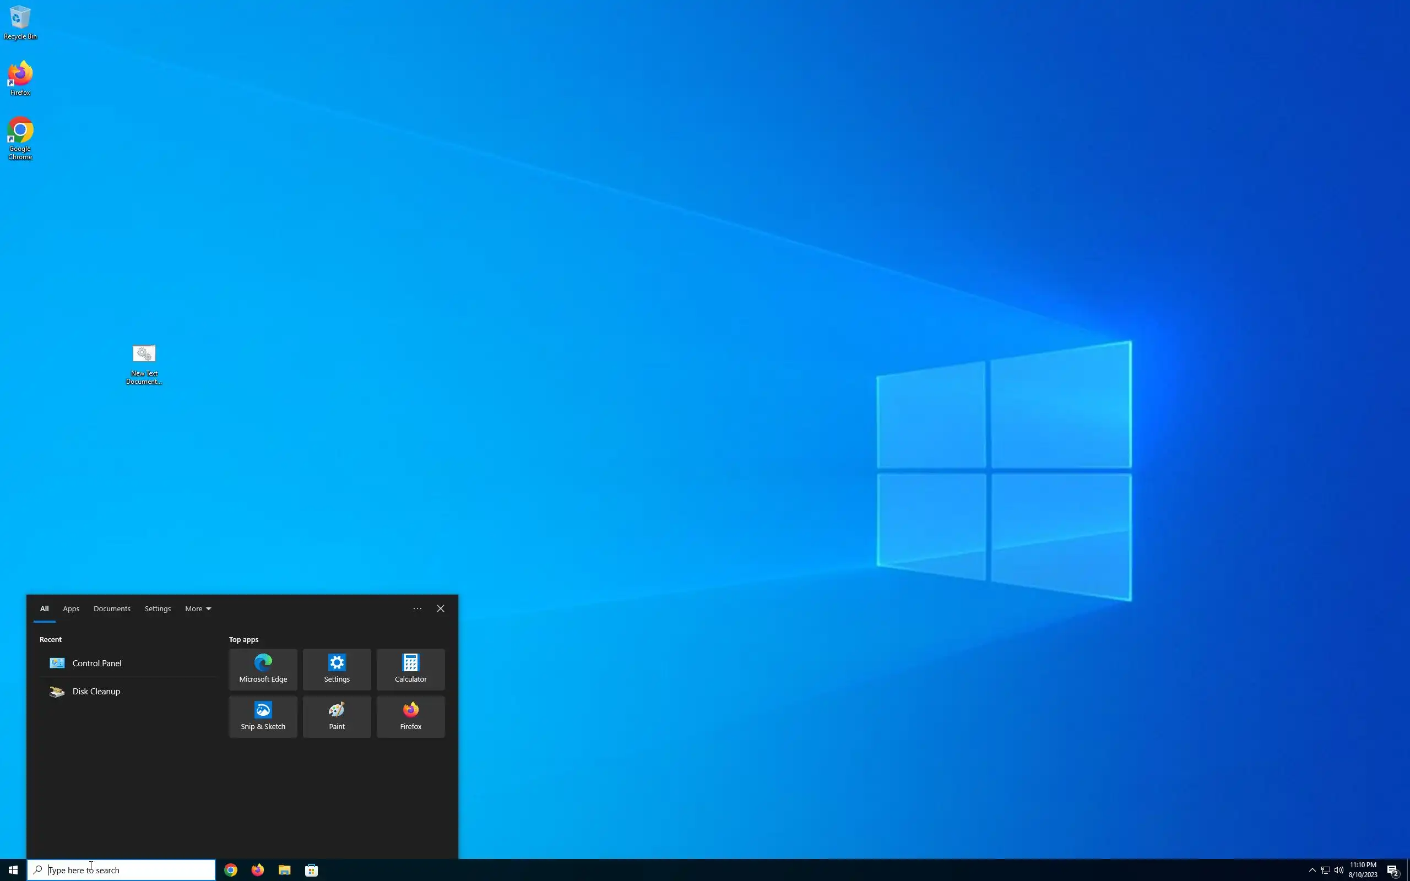Screen dimensions: 1410x881
Task: Open the search options ellipsis menu
Action: tap(417, 608)
